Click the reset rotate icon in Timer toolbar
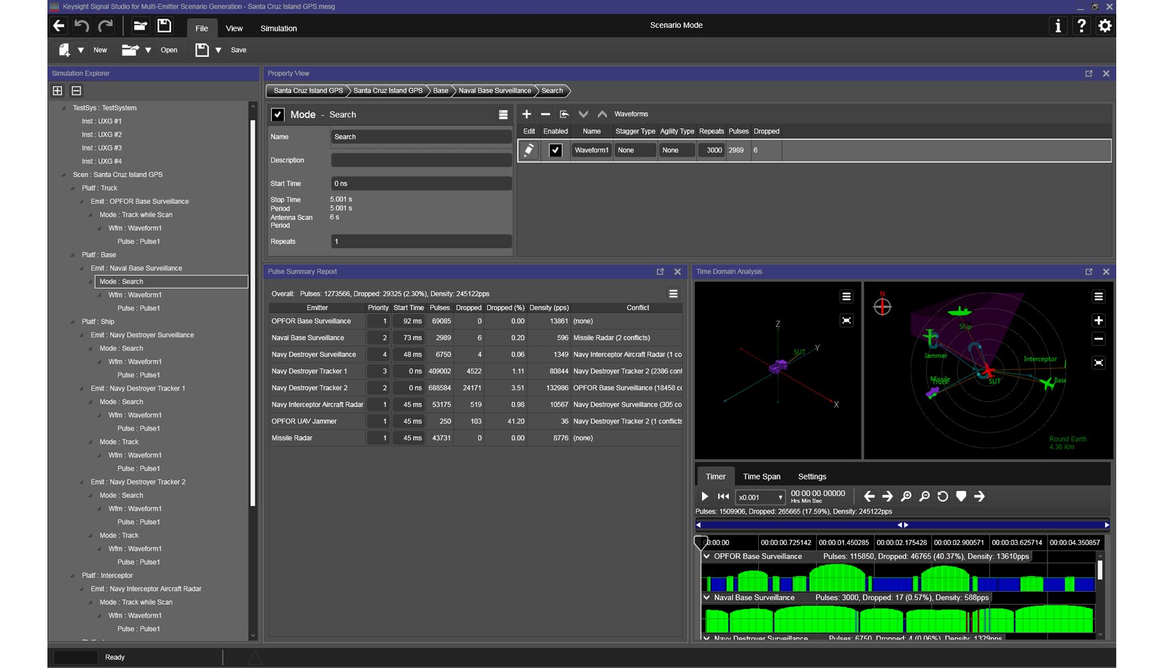 click(943, 496)
